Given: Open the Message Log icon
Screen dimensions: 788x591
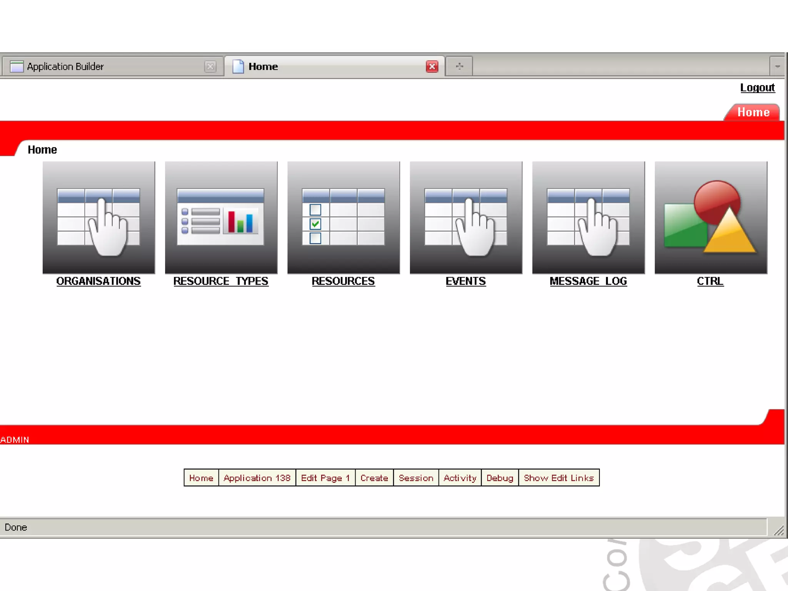Looking at the screenshot, I should [588, 217].
